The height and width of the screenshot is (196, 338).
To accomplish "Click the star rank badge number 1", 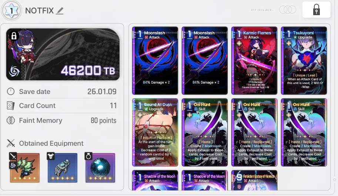I will click(11, 10).
